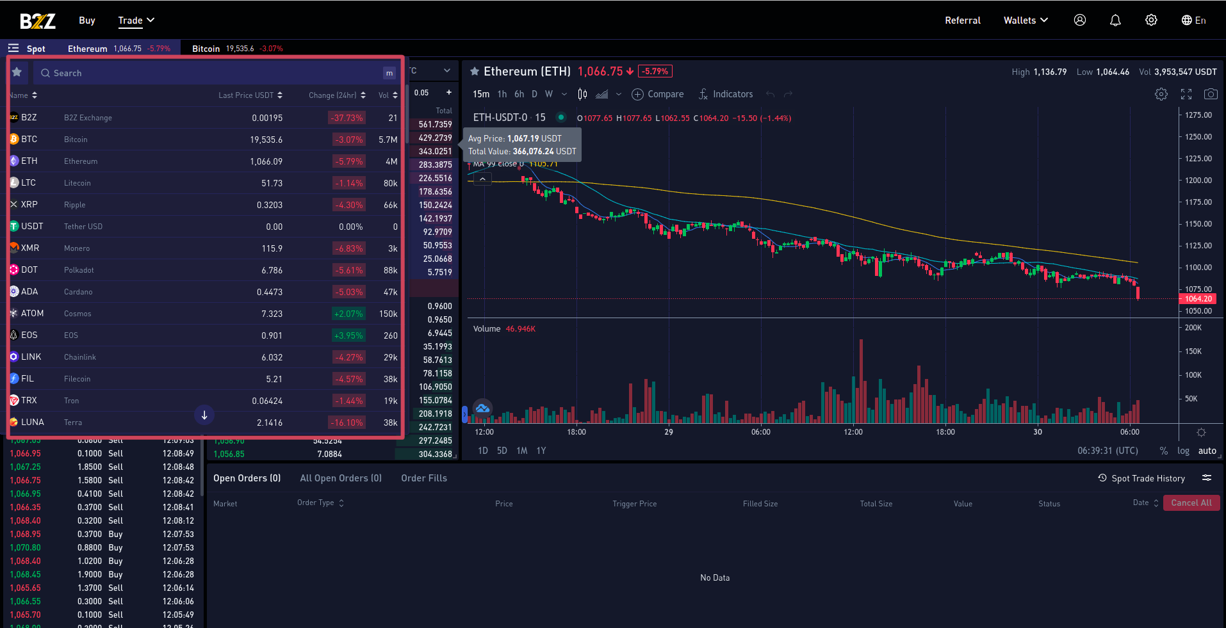Click Cancel All orders button
Viewport: 1226px width, 628px height.
coord(1191,503)
